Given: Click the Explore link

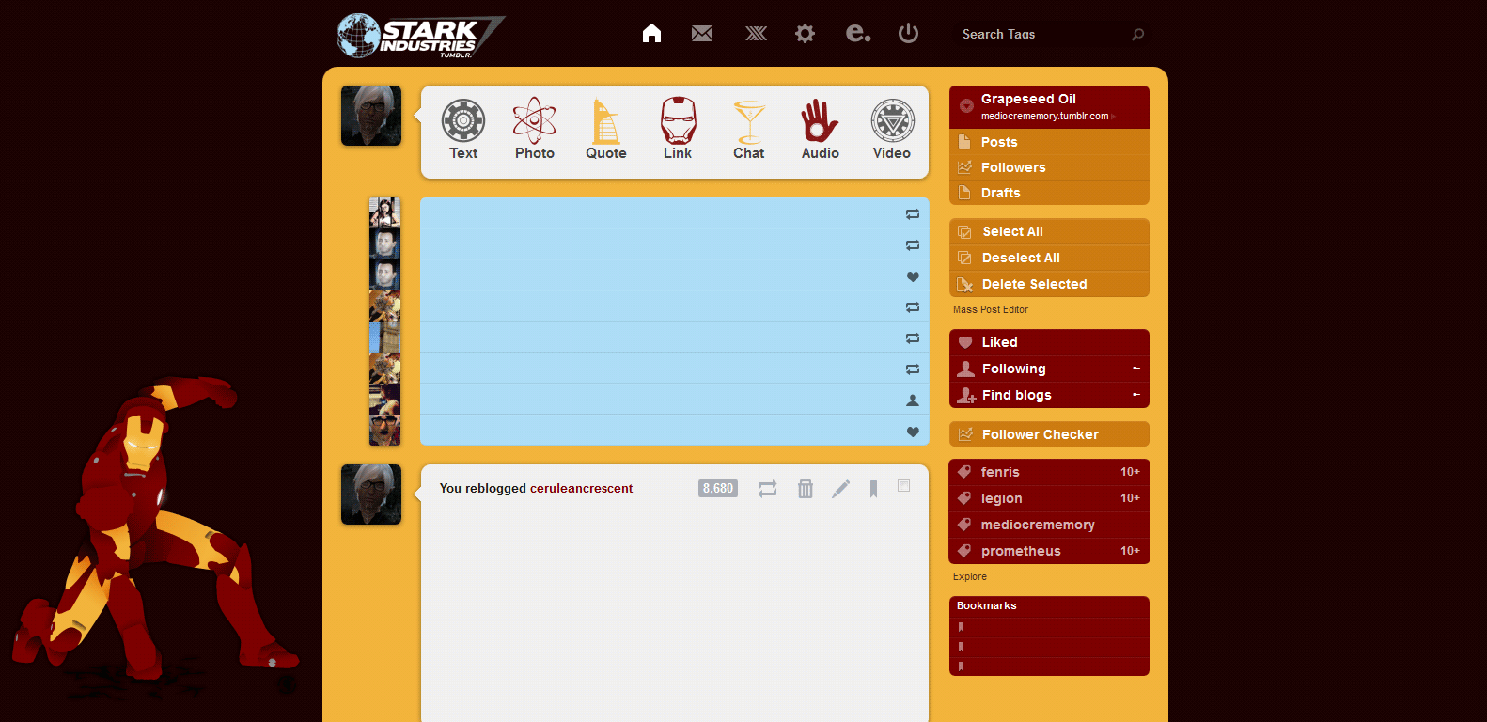Looking at the screenshot, I should point(970,576).
